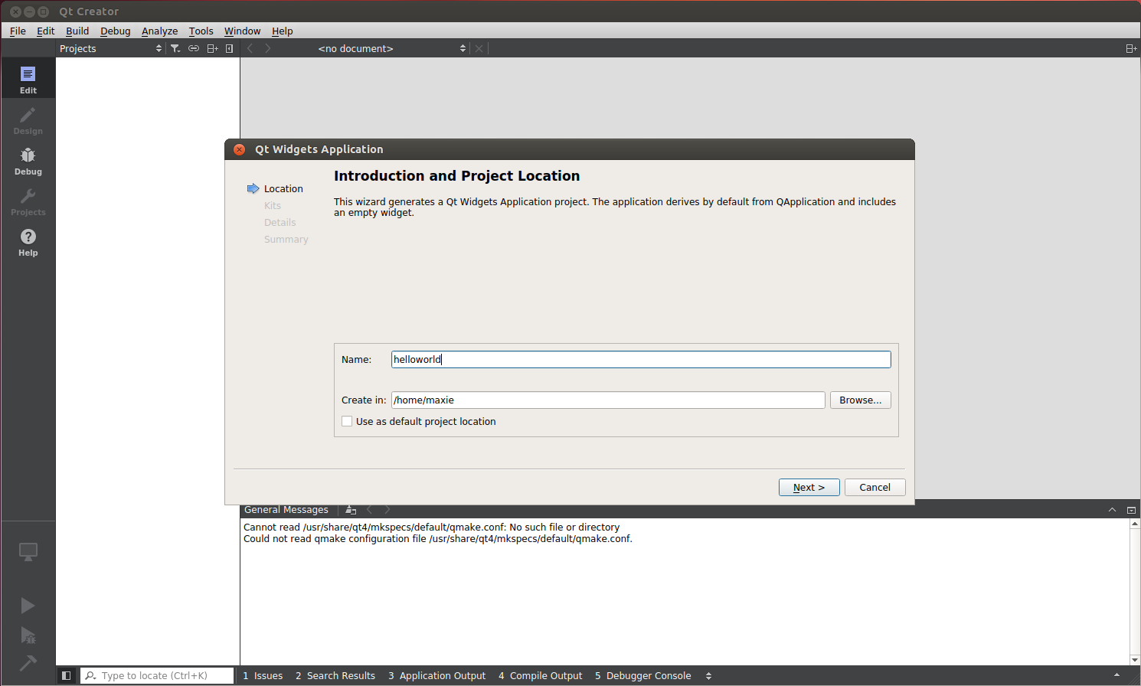Toggle synchronize with editor link icon
The height and width of the screenshot is (686, 1141).
point(194,48)
